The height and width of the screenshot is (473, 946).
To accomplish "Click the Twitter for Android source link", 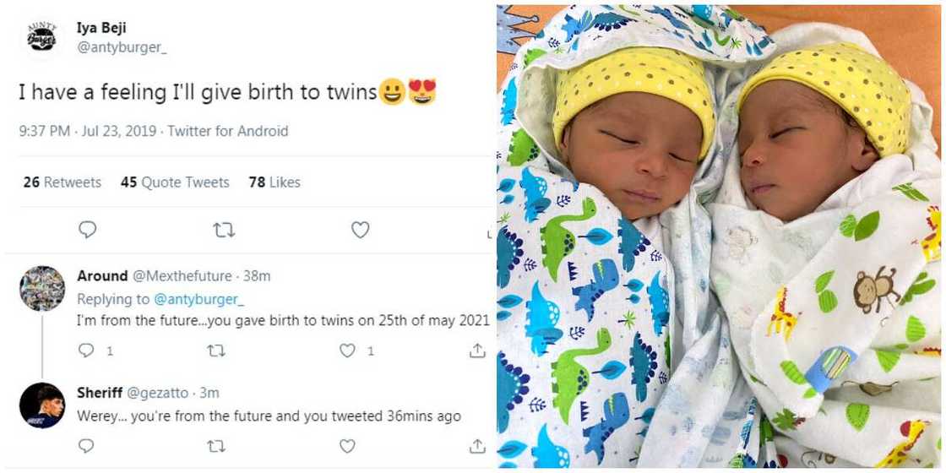I will tap(227, 132).
